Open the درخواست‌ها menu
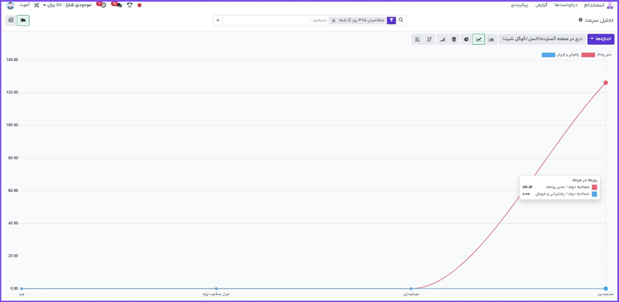619x302 pixels. click(x=566, y=5)
